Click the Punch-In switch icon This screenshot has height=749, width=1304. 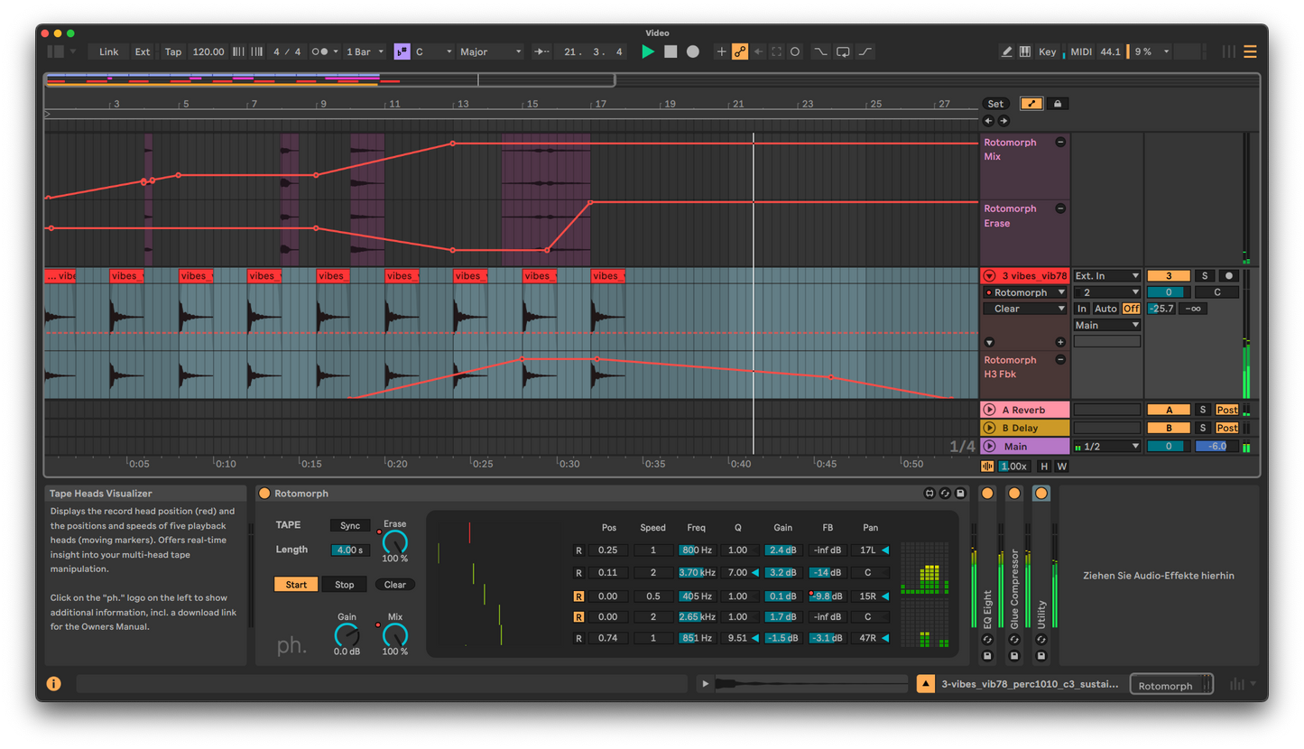click(x=819, y=52)
